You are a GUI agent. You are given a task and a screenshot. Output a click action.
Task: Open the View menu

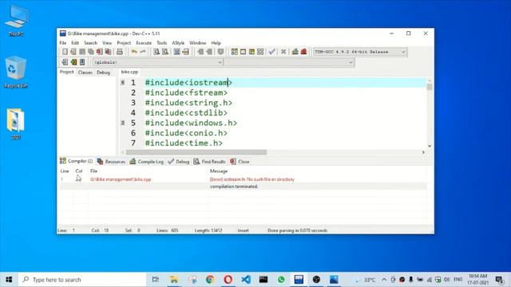pyautogui.click(x=107, y=43)
